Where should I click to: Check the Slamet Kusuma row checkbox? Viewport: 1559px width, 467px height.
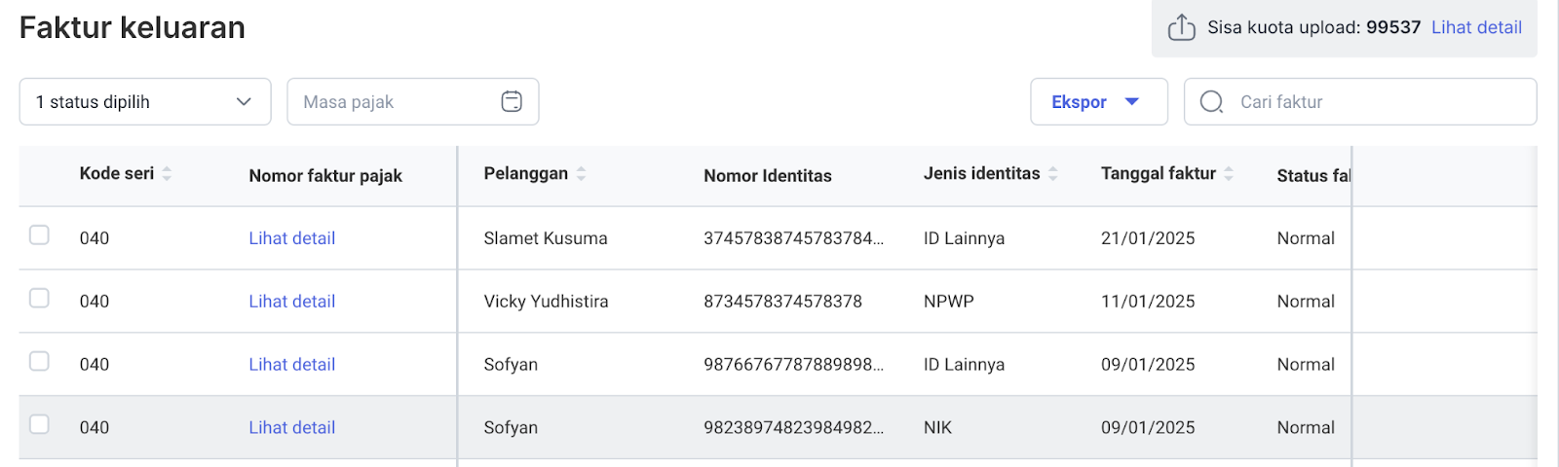39,234
